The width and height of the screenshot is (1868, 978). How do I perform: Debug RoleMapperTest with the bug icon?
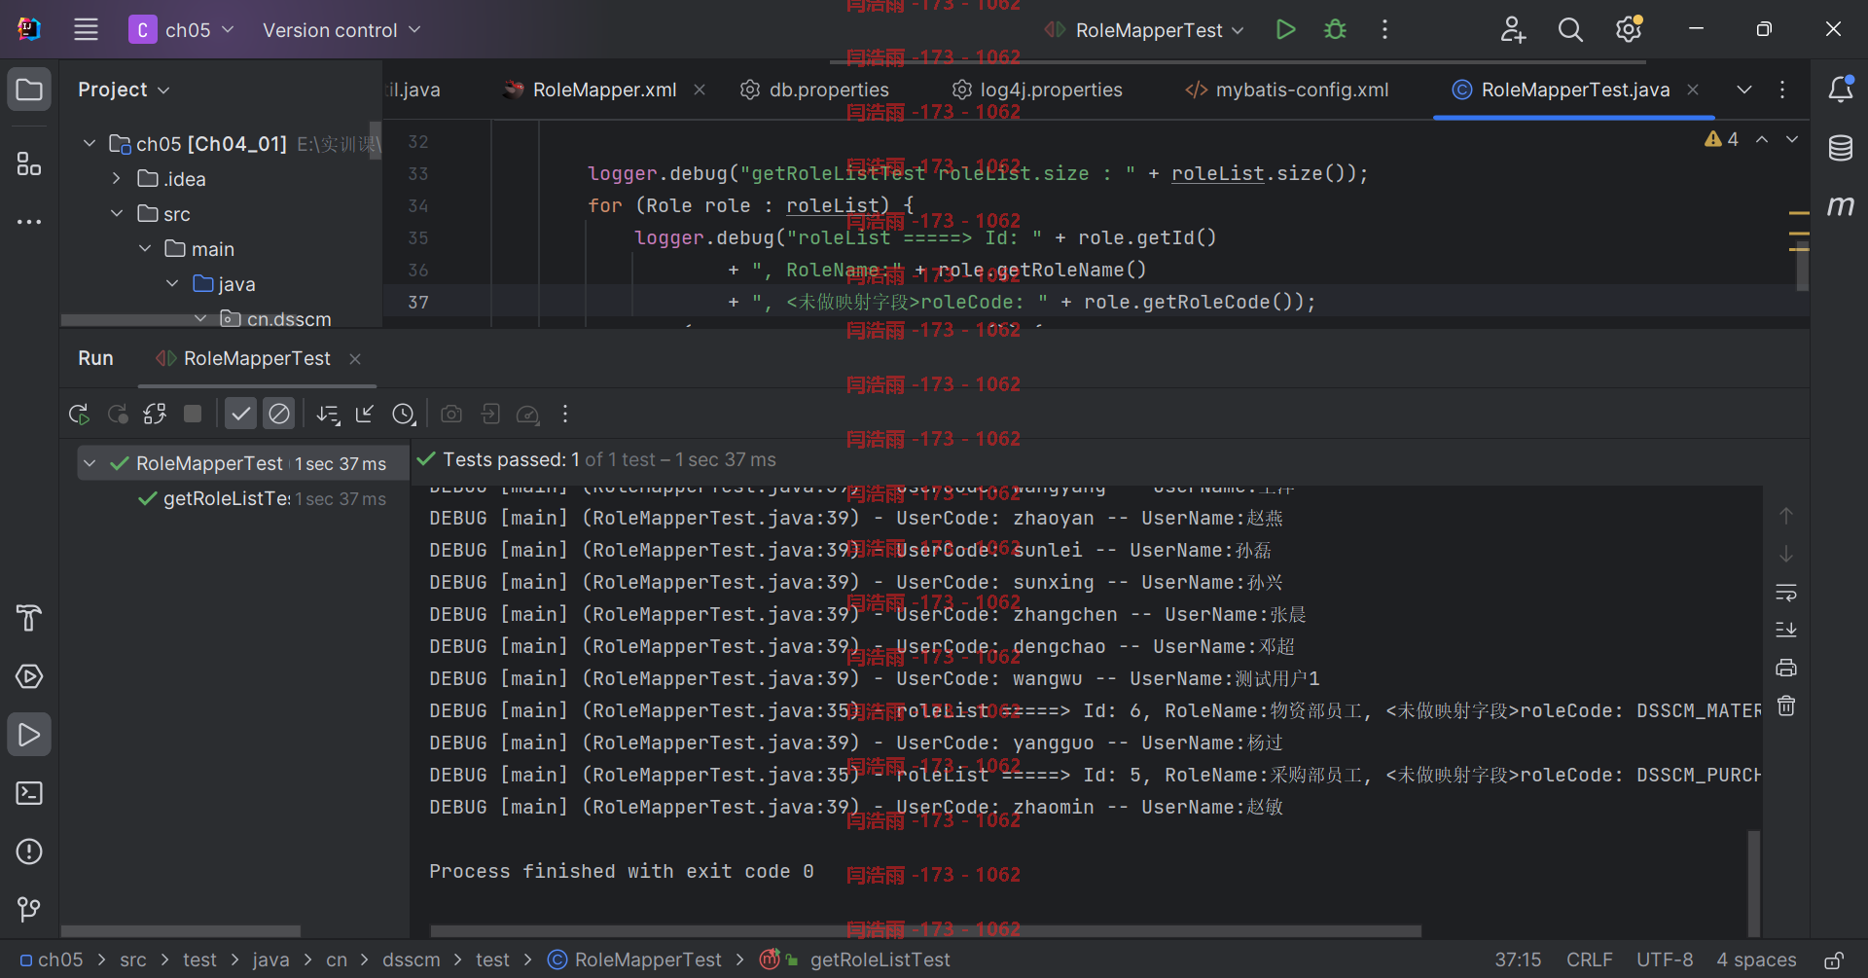click(x=1335, y=30)
